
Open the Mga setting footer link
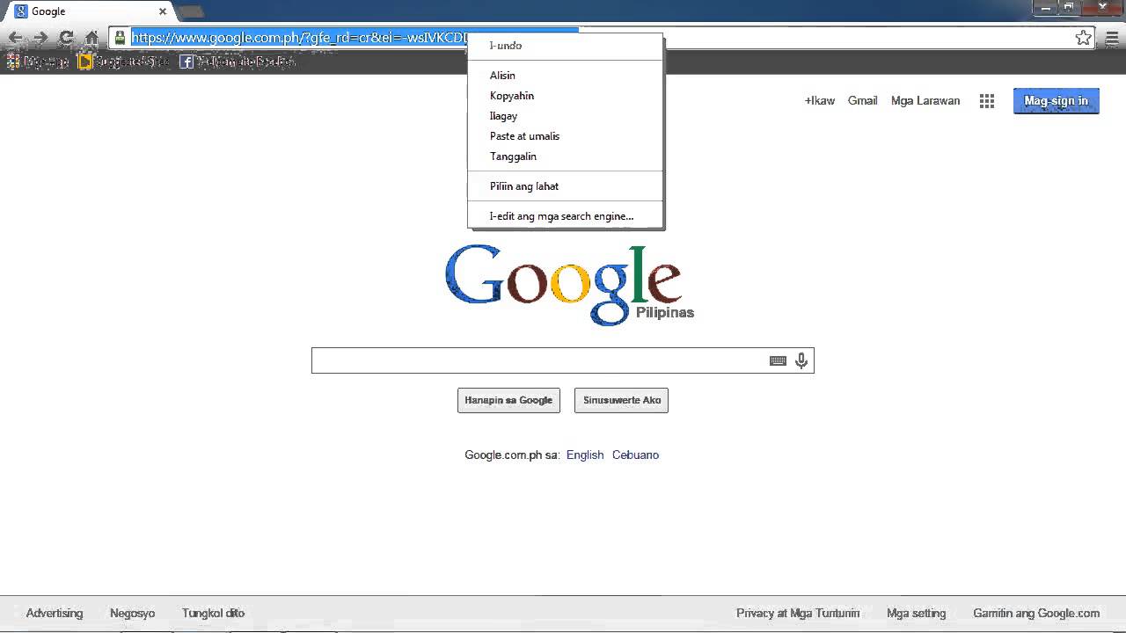916,614
